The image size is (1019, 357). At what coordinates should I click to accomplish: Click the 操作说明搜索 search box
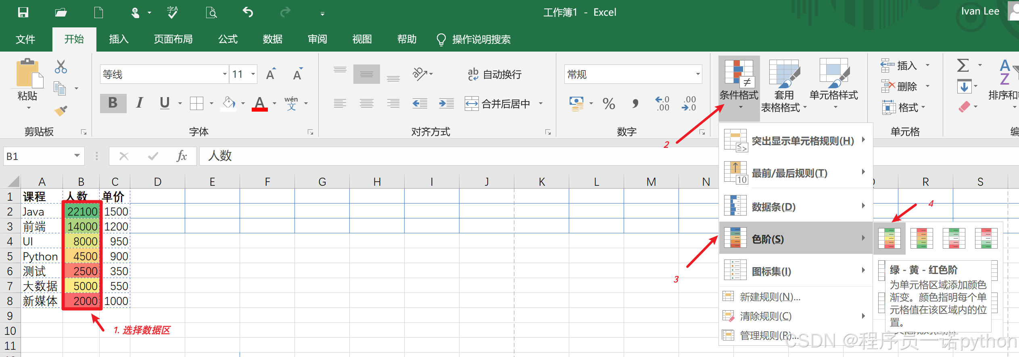pyautogui.click(x=474, y=39)
